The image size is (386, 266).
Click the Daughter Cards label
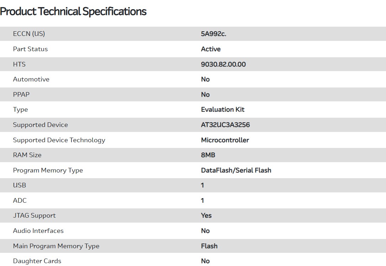point(37,261)
